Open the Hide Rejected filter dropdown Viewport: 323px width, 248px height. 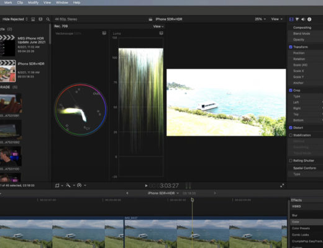(x=15, y=19)
